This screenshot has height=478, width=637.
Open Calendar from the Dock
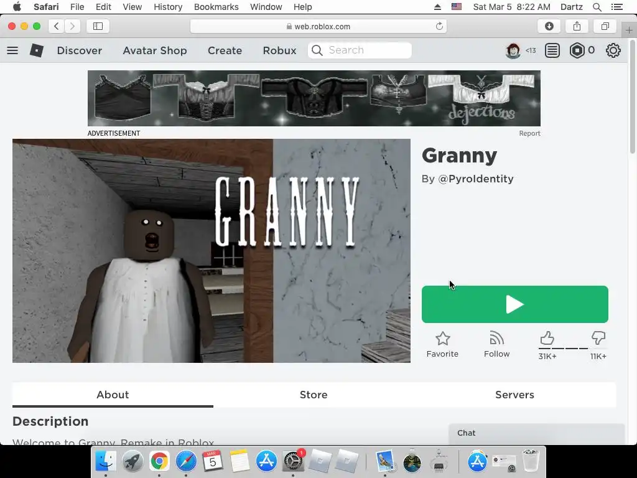[x=213, y=461]
